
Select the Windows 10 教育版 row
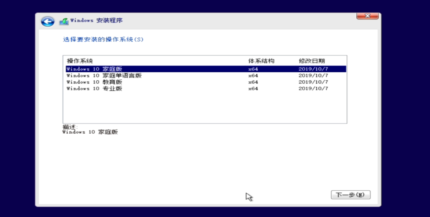pyautogui.click(x=206, y=82)
